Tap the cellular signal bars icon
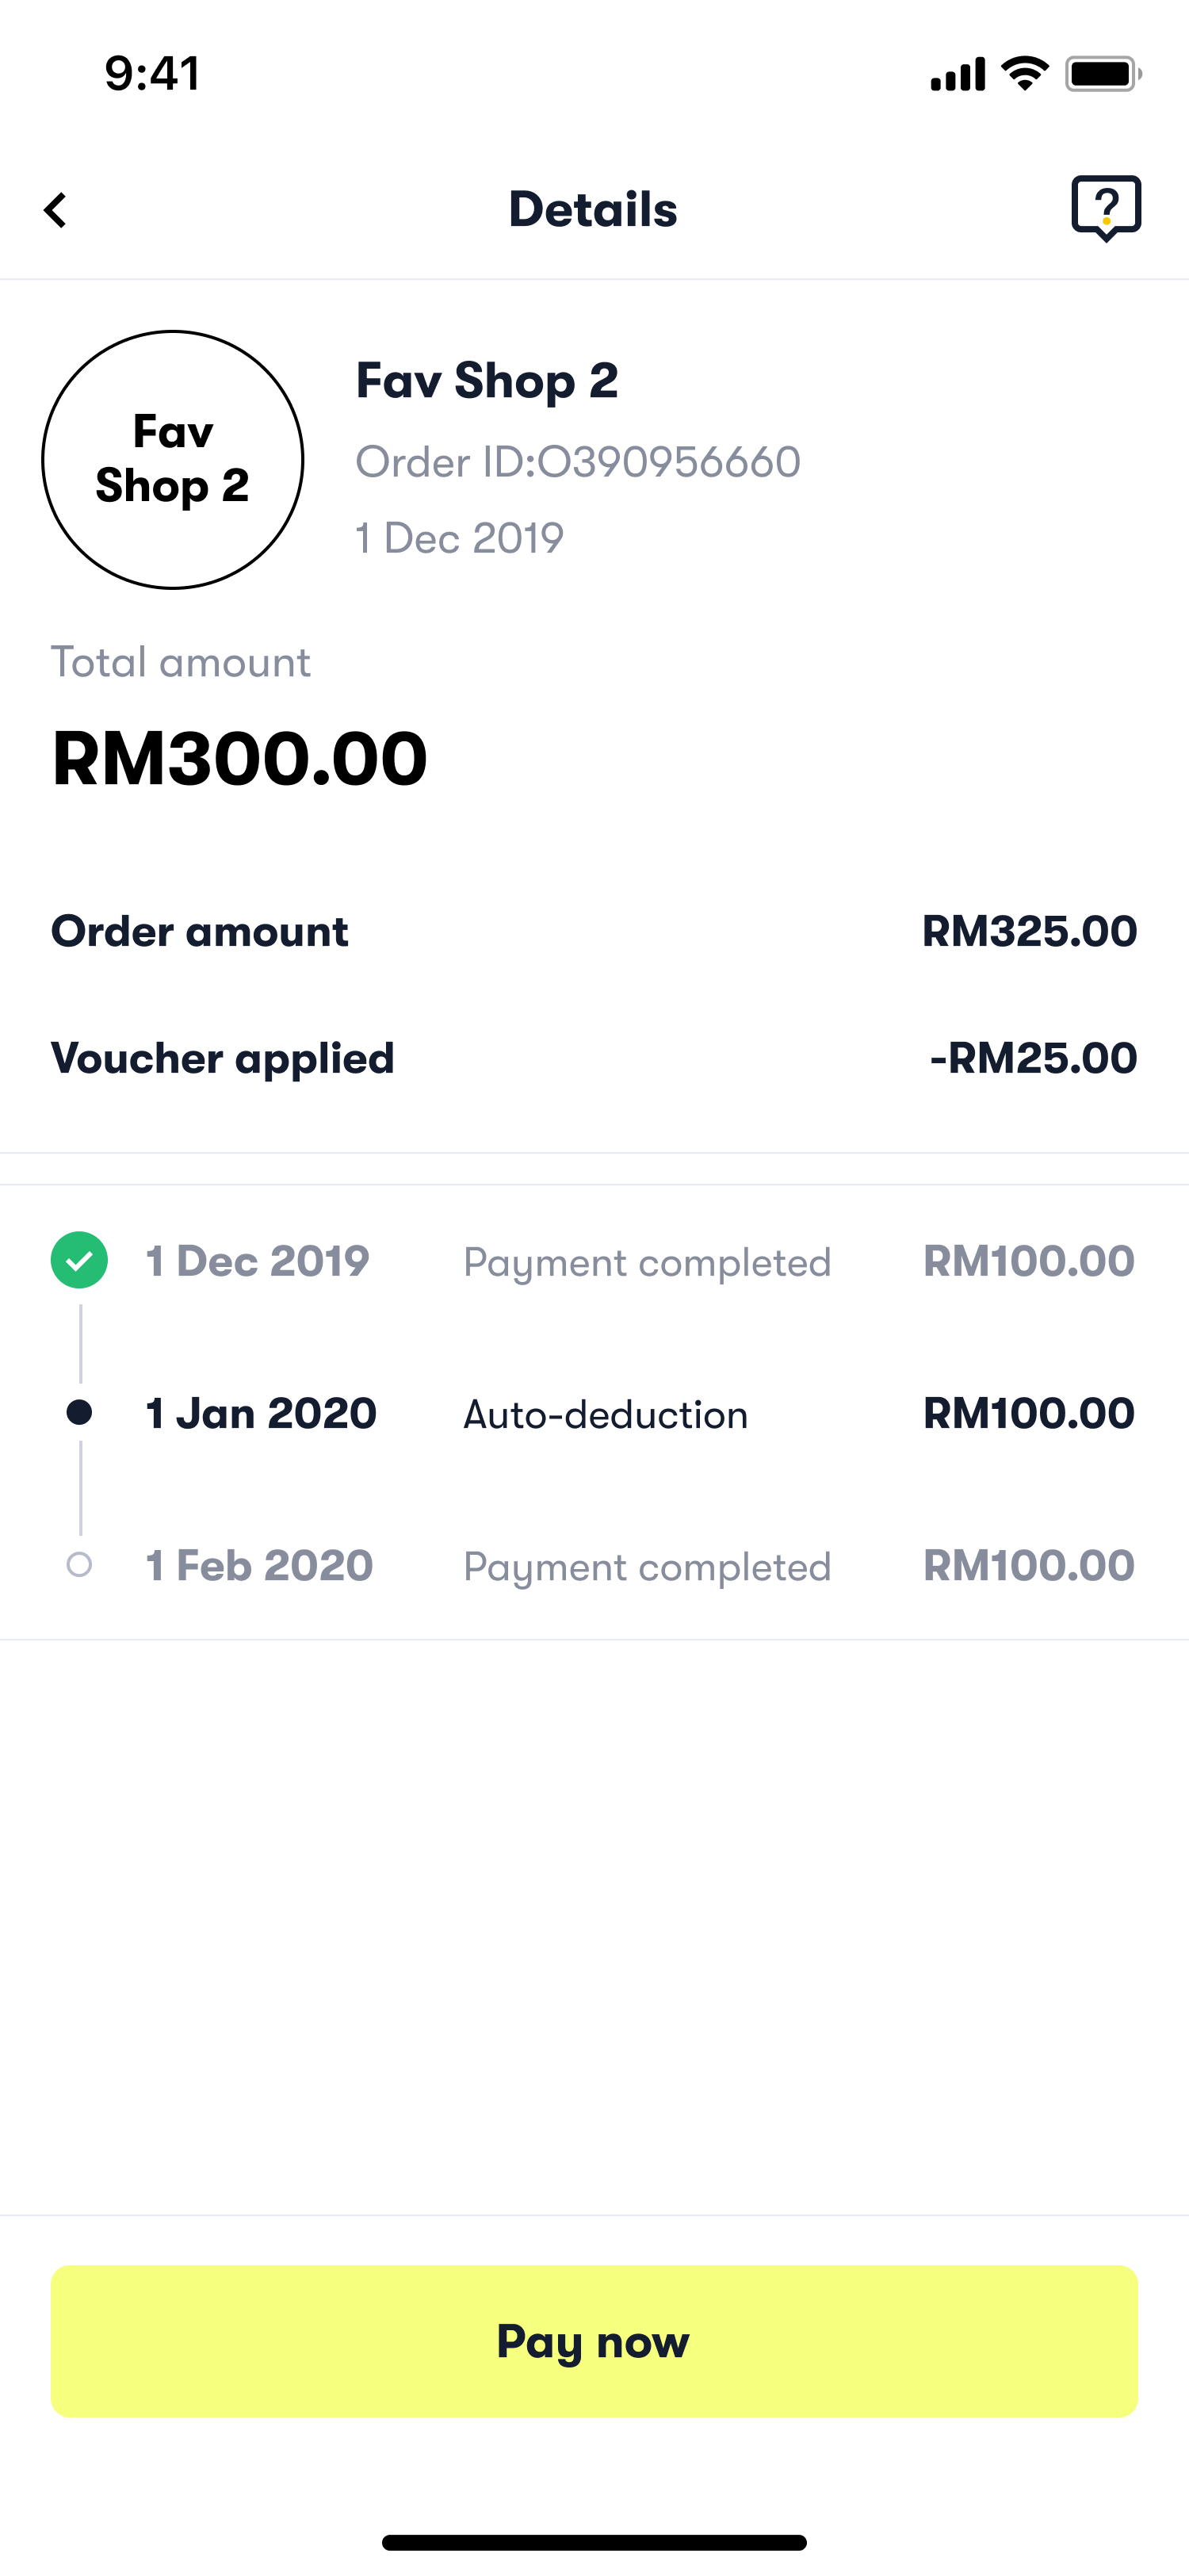 (x=958, y=74)
